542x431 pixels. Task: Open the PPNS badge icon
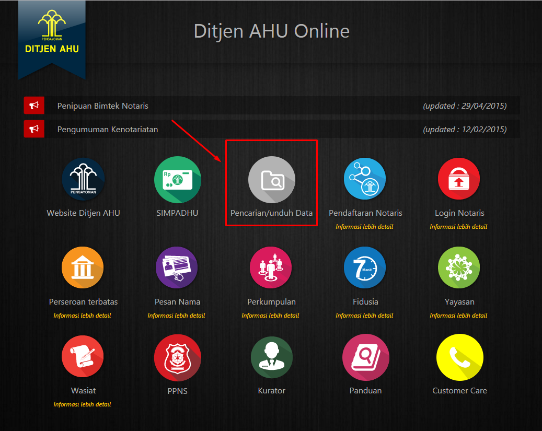[177, 357]
